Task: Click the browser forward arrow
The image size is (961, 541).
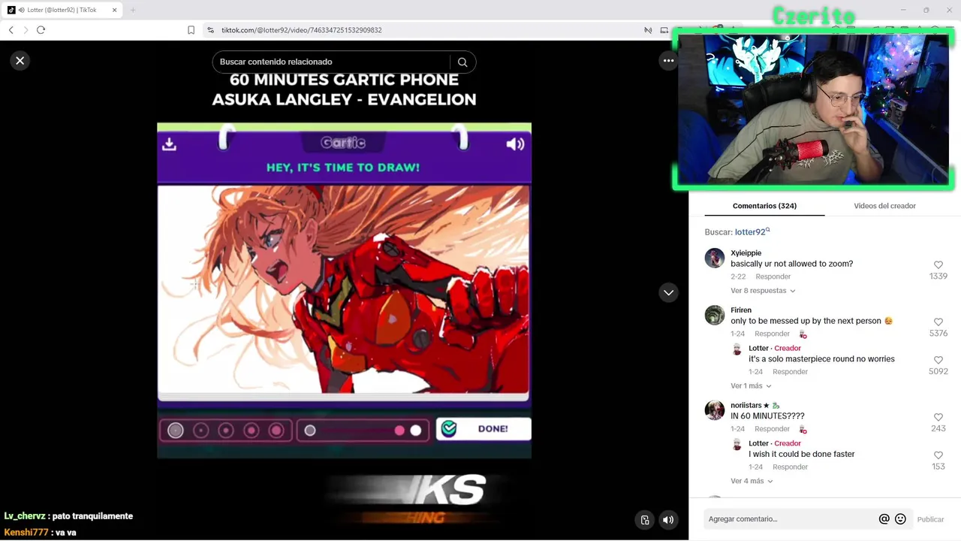Action: pos(26,30)
